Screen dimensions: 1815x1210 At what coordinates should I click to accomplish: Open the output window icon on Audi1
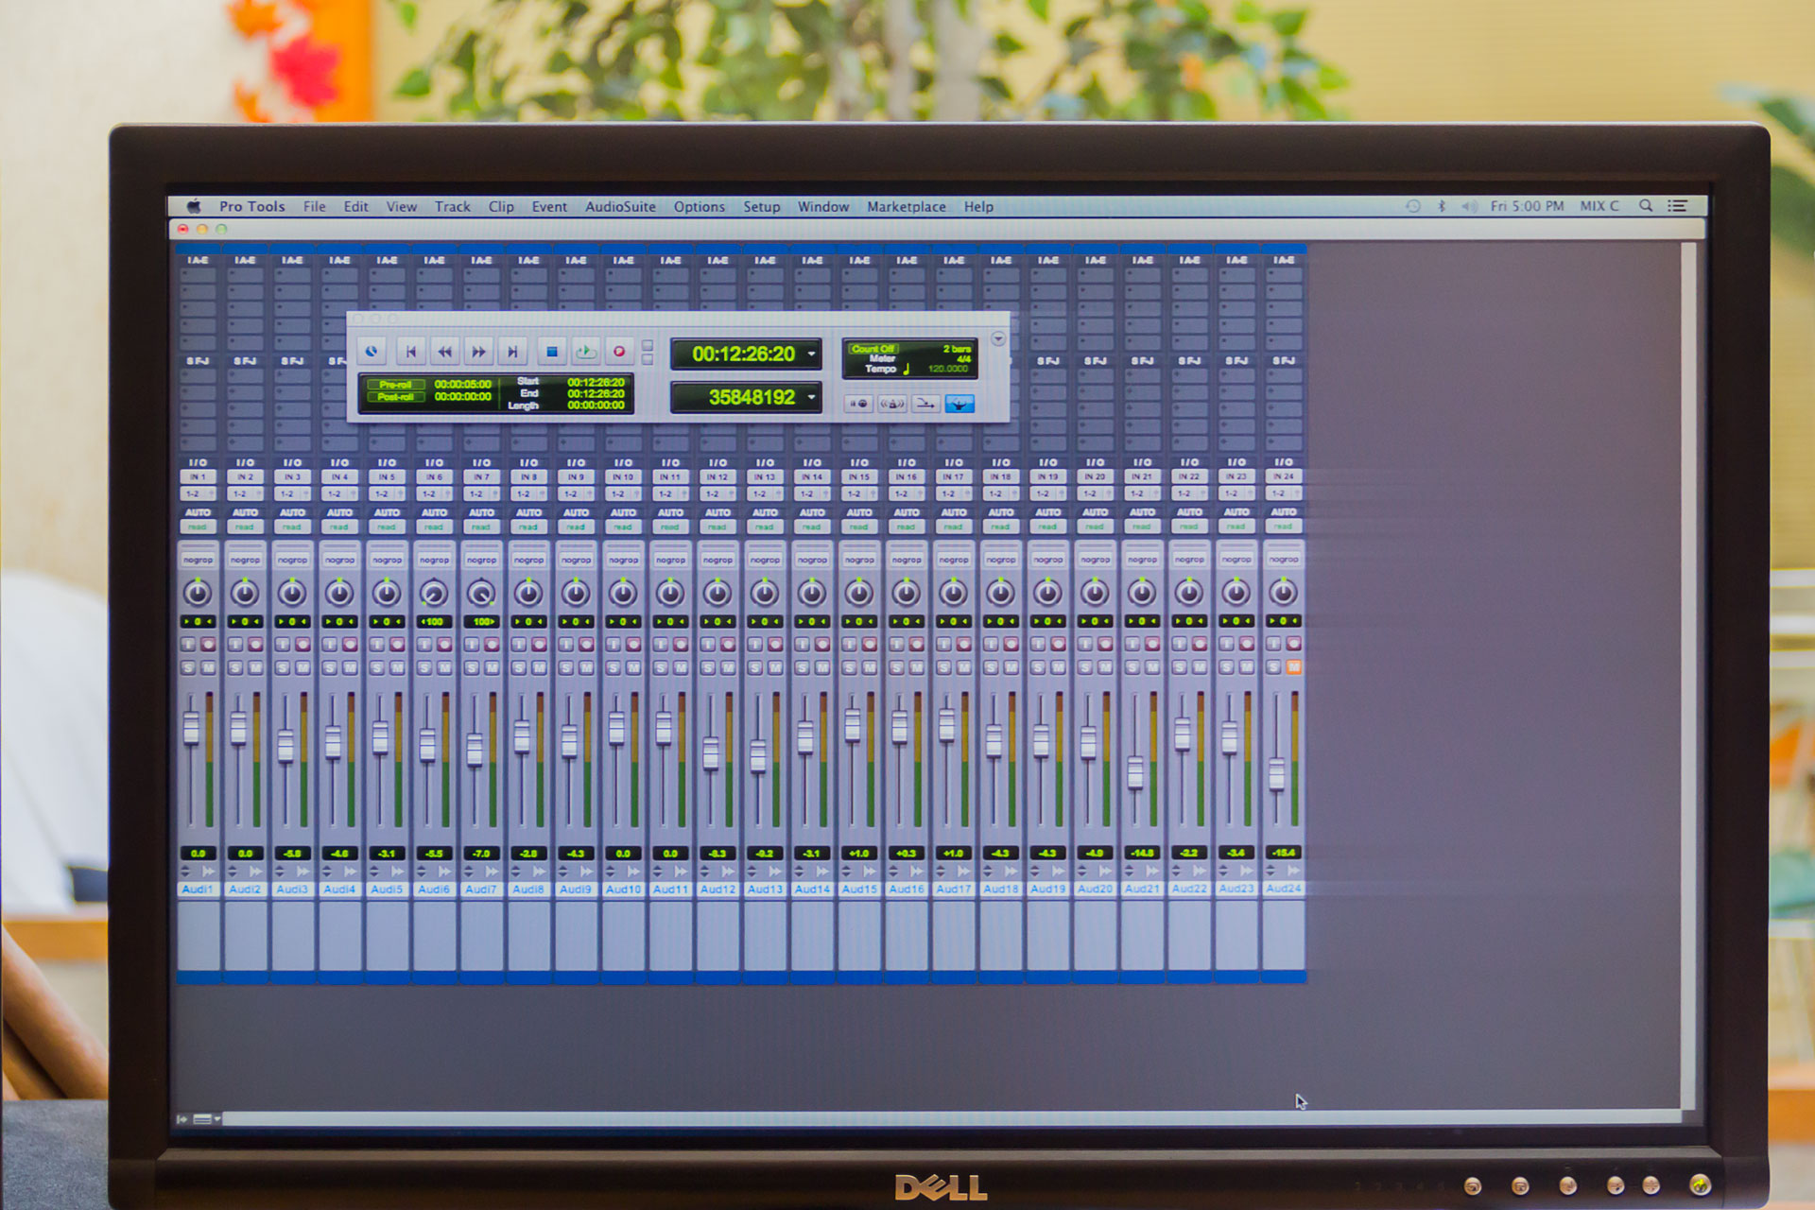209,872
